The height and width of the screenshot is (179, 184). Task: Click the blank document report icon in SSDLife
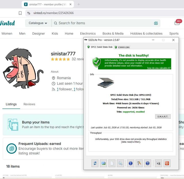pos(112,163)
